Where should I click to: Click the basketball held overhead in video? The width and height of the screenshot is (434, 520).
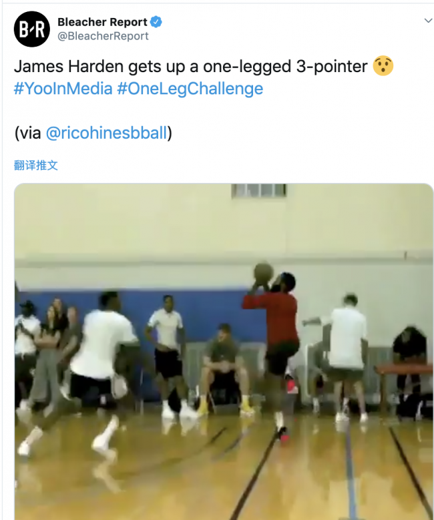pos(264,274)
